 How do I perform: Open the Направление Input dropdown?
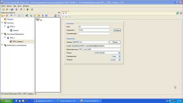[119, 56]
